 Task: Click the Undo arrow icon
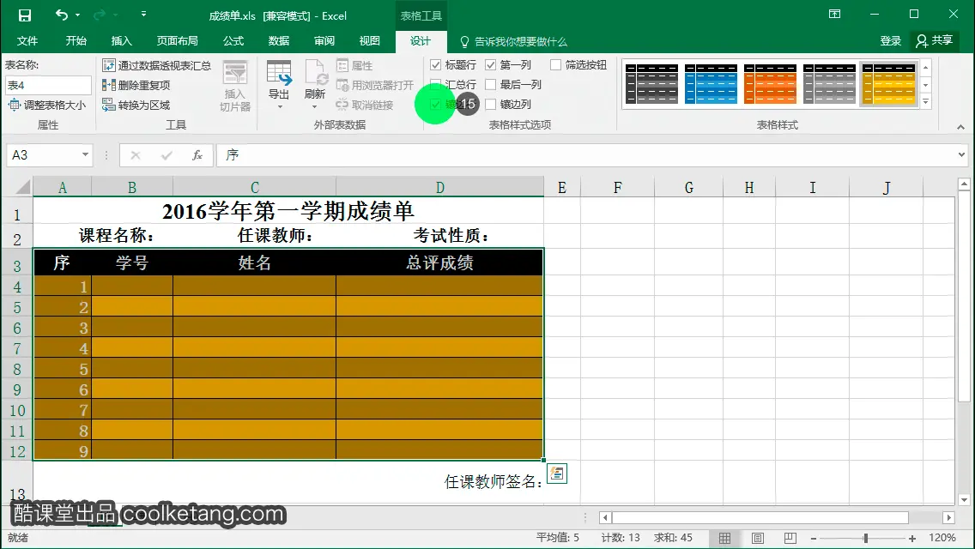click(x=62, y=15)
